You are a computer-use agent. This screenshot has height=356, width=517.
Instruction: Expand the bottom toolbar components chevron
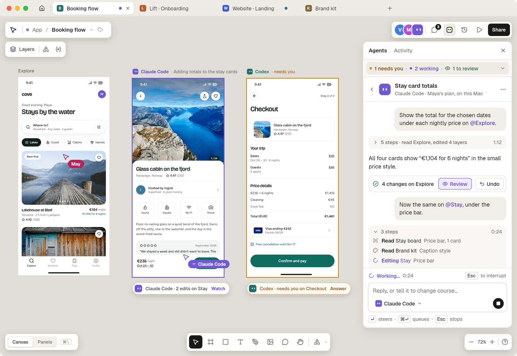click(326, 342)
